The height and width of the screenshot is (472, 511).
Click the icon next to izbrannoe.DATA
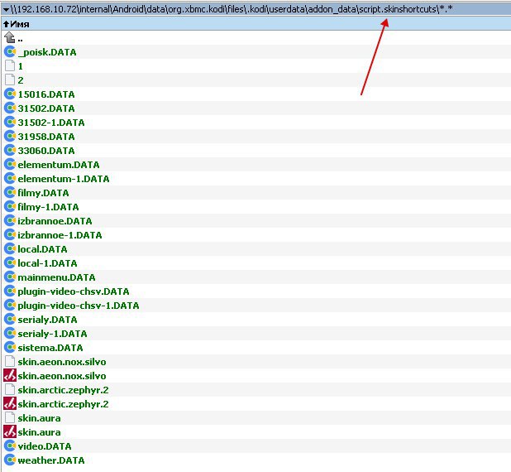[x=10, y=220]
